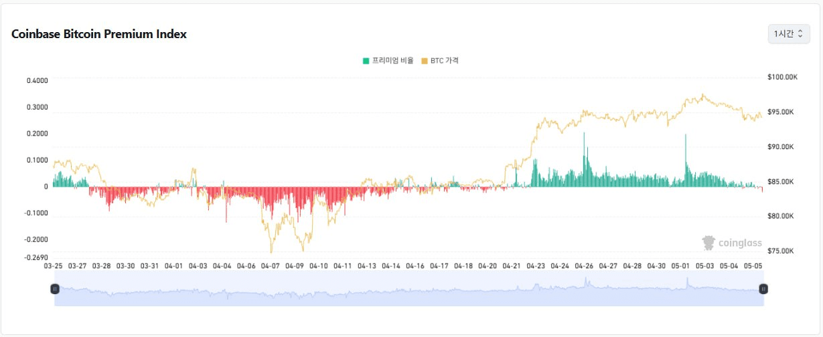Click the 04-21 date label
Image resolution: width=823 pixels, height=337 pixels.
[x=512, y=266]
